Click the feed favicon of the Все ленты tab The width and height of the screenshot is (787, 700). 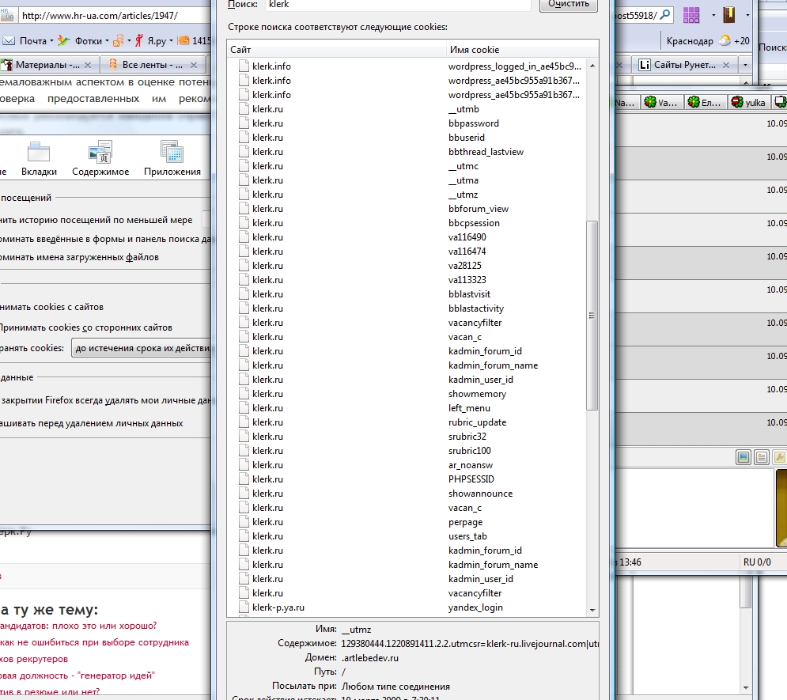click(113, 65)
